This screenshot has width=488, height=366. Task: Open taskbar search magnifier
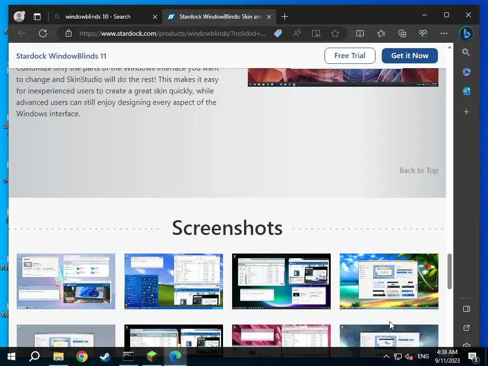click(34, 356)
